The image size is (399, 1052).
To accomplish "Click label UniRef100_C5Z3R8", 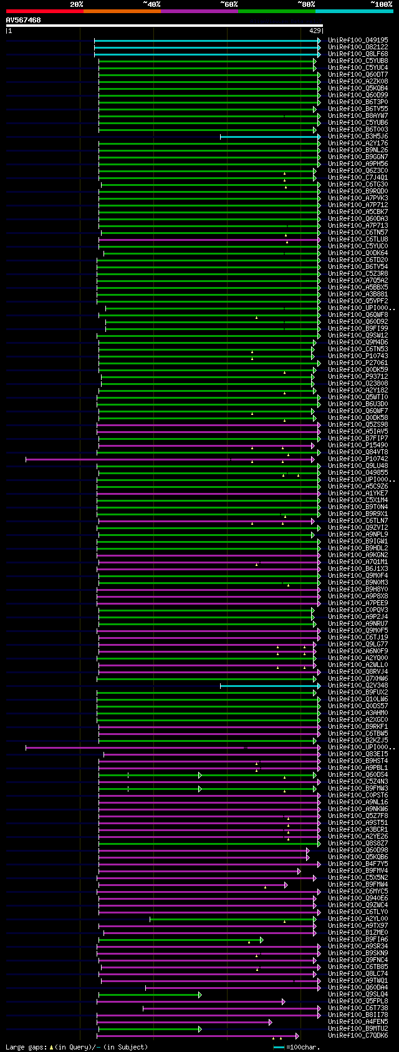I will pos(358,273).
